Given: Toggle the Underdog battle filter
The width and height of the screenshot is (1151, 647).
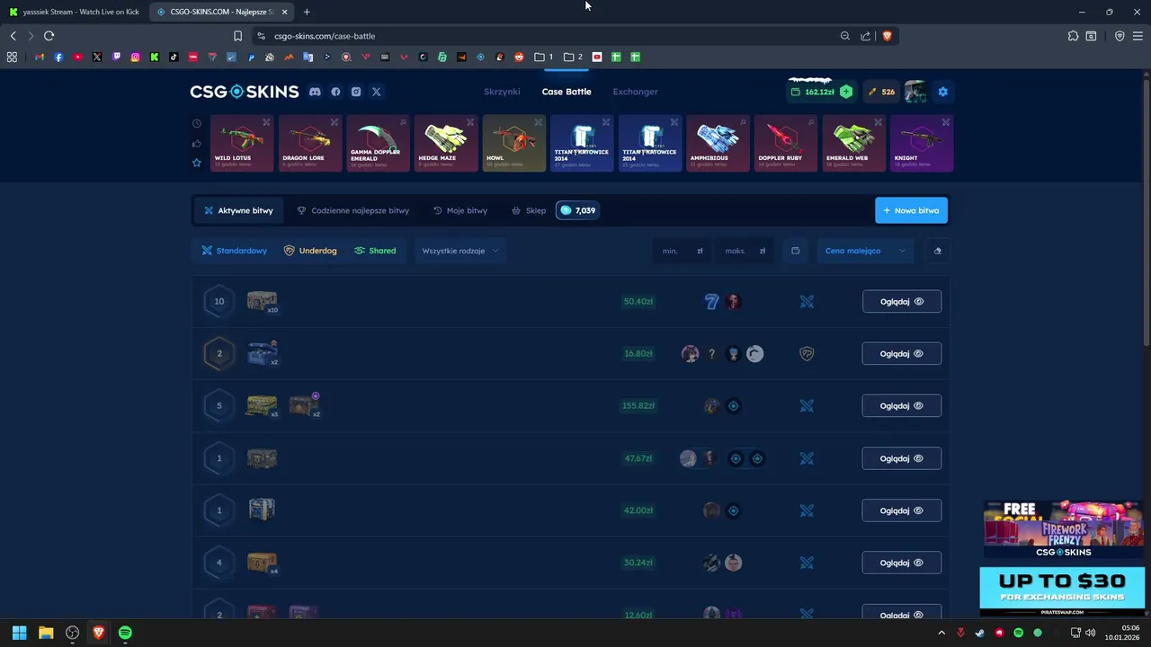Looking at the screenshot, I should (x=310, y=251).
